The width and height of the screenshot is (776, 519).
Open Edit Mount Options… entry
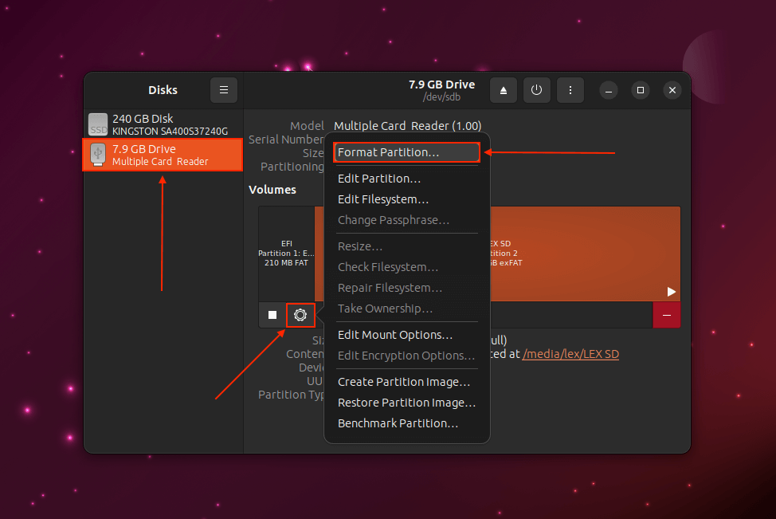[395, 335]
